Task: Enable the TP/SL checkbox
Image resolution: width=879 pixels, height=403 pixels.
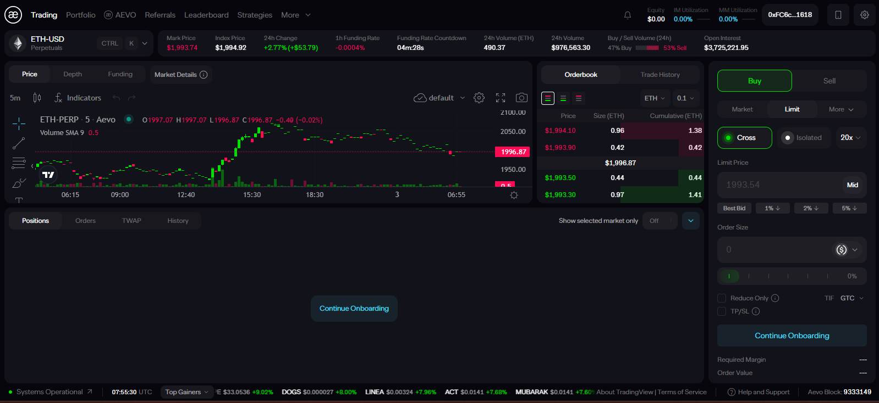Action: [722, 311]
